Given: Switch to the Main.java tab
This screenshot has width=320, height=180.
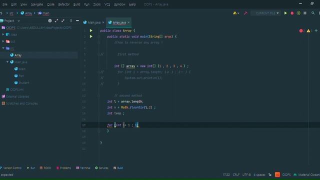Looking at the screenshot, I should 94,22.
